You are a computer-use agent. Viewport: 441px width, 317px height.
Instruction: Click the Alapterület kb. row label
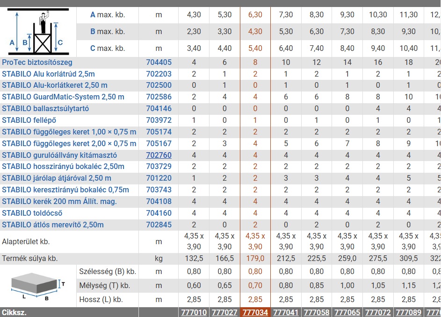point(26,241)
